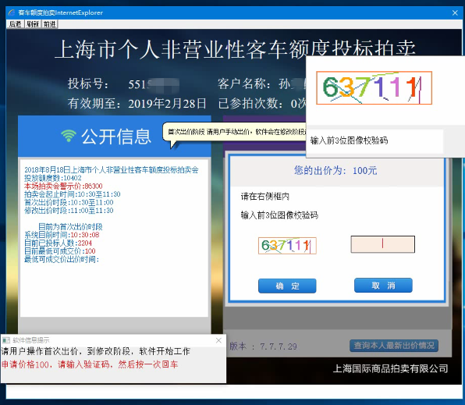Click the 确定 confirm button
This screenshot has height=405, width=465.
tap(287, 286)
